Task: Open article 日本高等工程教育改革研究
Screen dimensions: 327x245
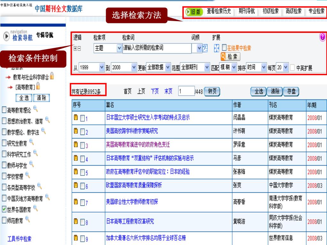Action: pos(130,221)
